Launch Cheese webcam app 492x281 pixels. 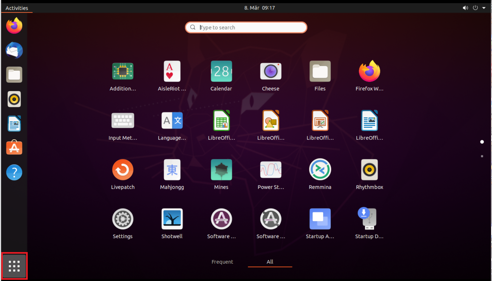(x=271, y=71)
